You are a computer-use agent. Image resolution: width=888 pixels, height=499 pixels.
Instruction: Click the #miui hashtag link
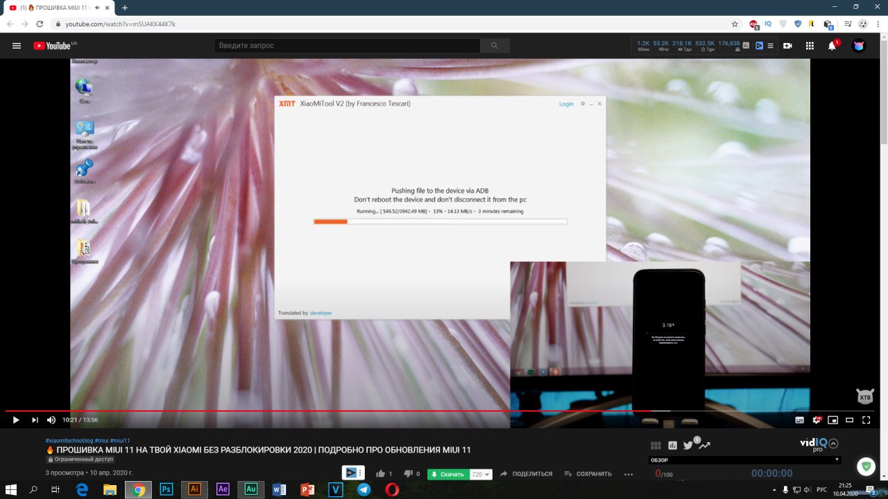point(101,441)
